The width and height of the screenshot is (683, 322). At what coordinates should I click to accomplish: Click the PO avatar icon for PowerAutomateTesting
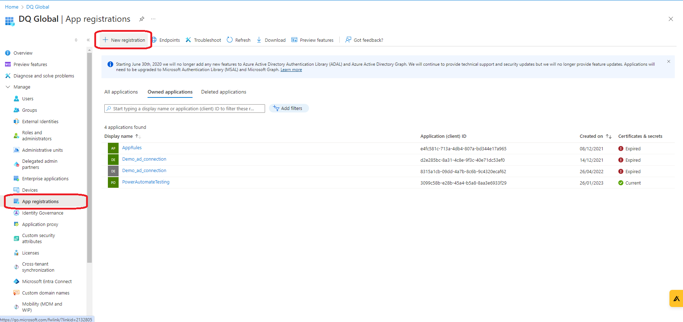pyautogui.click(x=113, y=182)
